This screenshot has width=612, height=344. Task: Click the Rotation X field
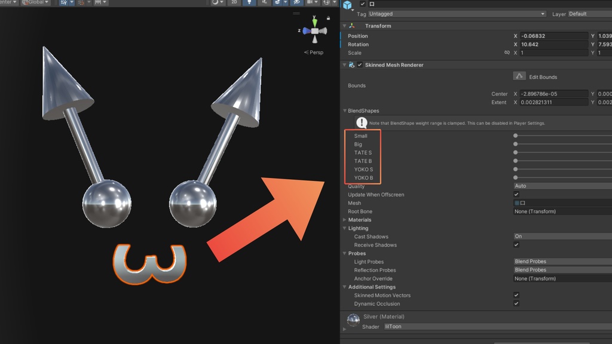[x=554, y=44]
